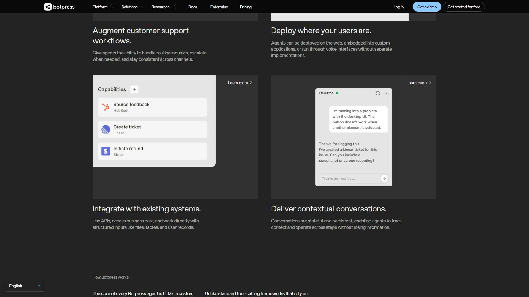Click the Capabilities heading text
529x297 pixels.
(112, 89)
